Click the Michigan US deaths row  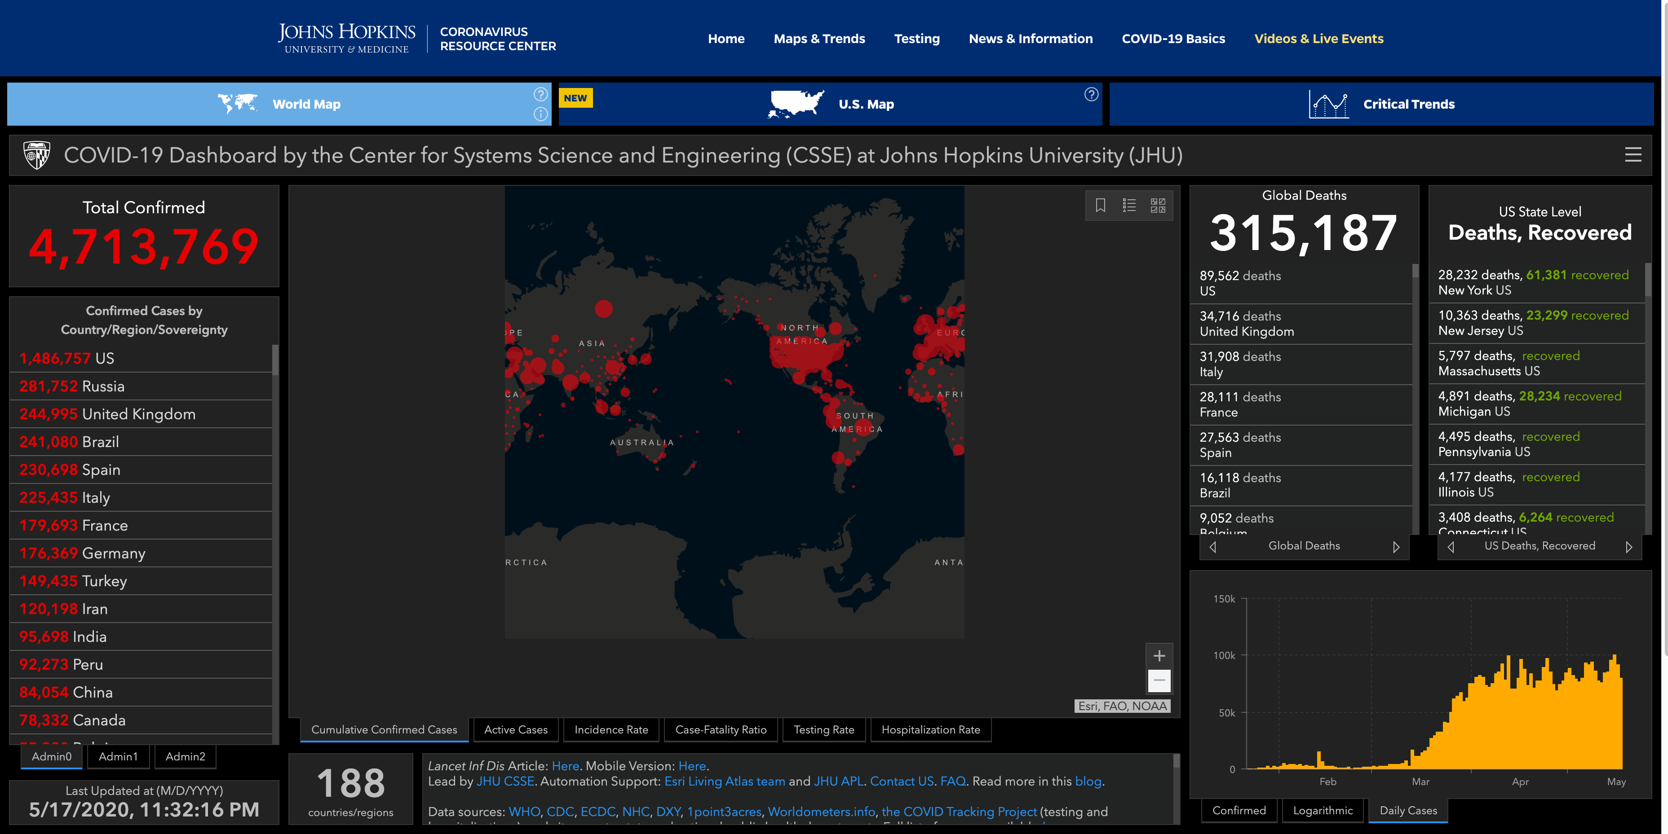click(1537, 404)
